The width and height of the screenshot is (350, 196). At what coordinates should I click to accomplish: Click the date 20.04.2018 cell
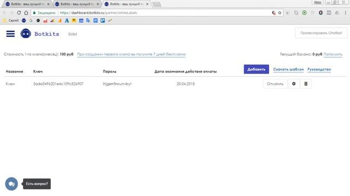tap(185, 84)
